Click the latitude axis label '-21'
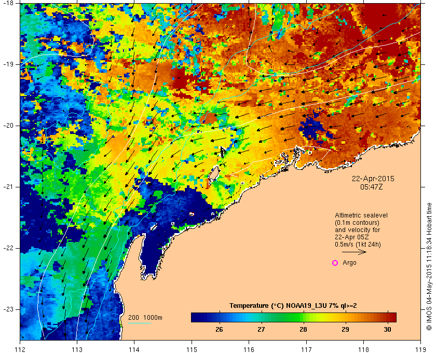 [8, 187]
